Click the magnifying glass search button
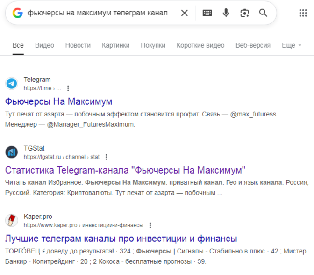Screen dimensions: 314x275 pos(263,13)
